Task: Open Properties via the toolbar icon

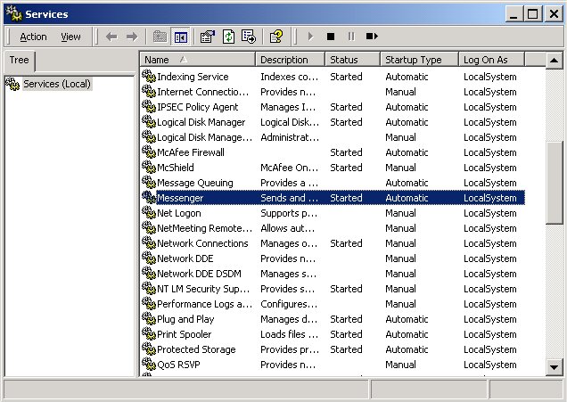Action: 208,37
